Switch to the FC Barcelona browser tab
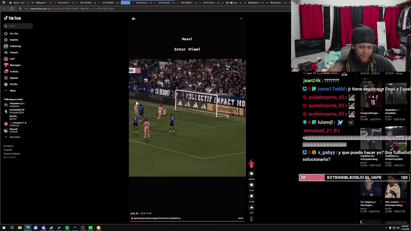 tap(209, 3)
